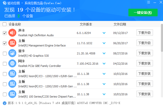163x106 pixels.
Task: Click the graphics card monitor icon
Action: [12, 53]
